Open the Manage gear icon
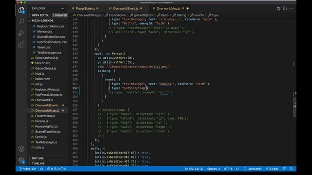This screenshot has width=312, height=175. (x=21, y=160)
